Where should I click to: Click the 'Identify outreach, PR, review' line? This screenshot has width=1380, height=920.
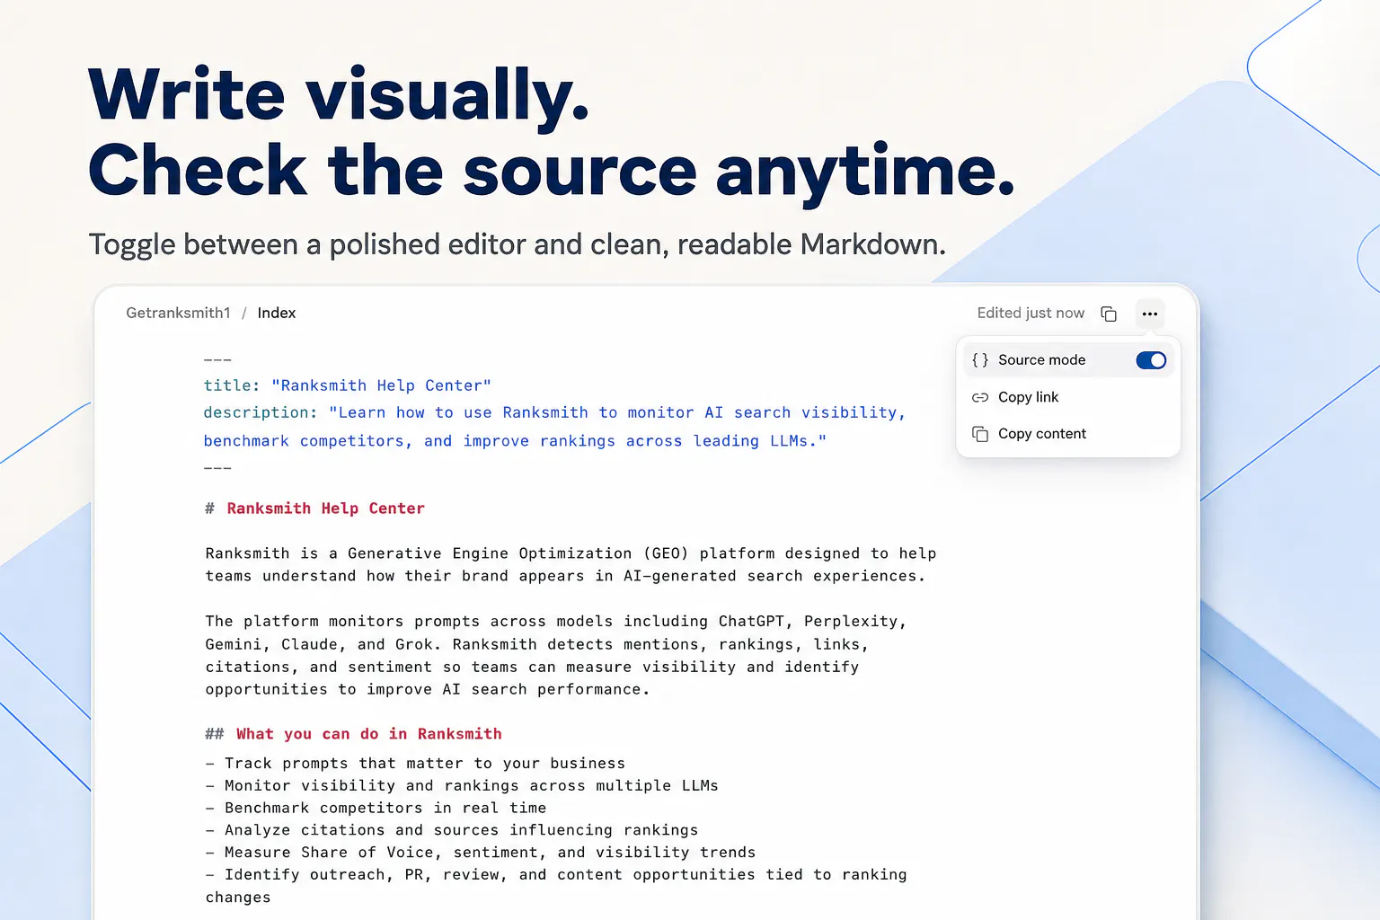556,886
